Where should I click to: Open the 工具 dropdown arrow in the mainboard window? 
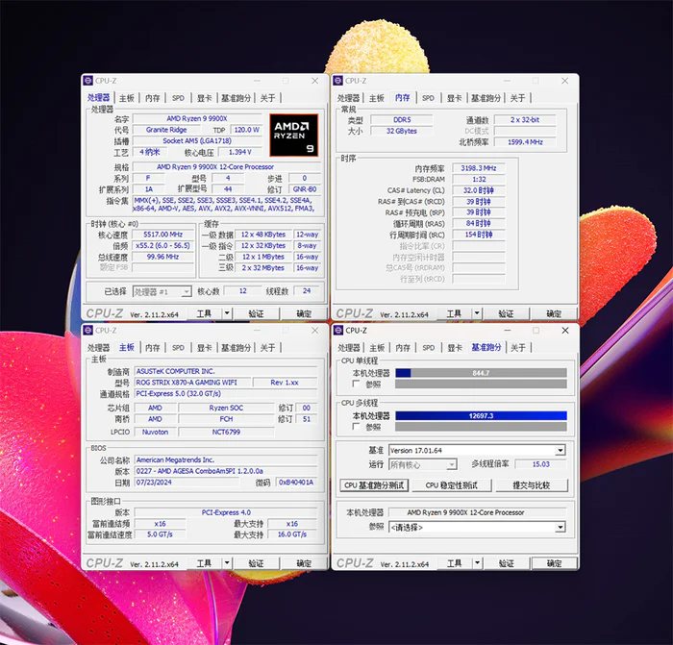[x=227, y=562]
